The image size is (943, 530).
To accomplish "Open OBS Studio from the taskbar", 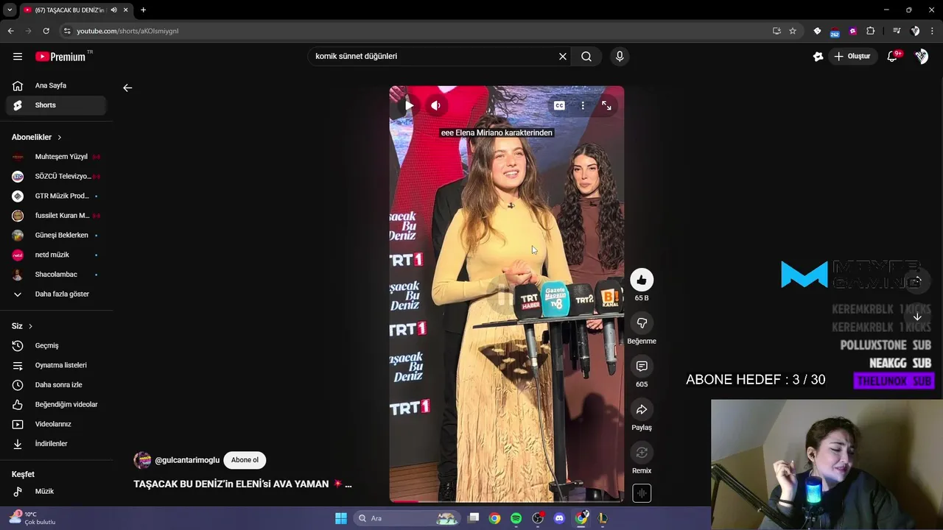I will pyautogui.click(x=538, y=518).
